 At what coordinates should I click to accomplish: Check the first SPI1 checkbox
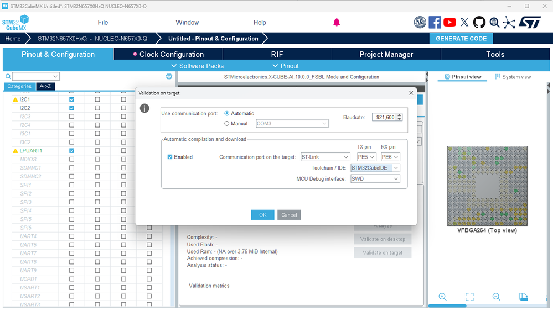pyautogui.click(x=71, y=185)
